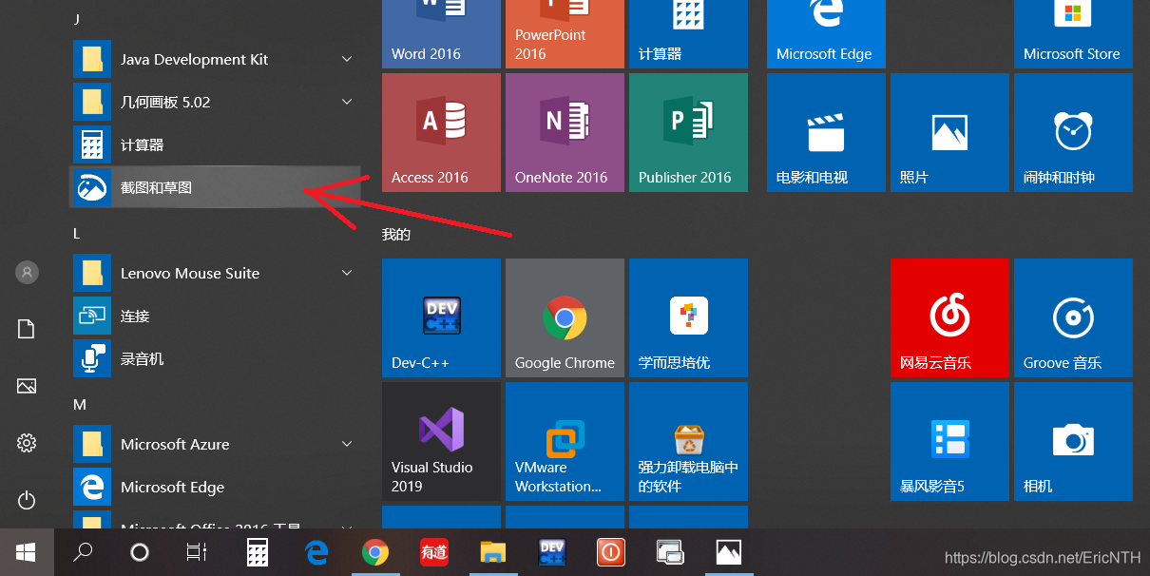This screenshot has width=1150, height=576.
Task: Open the 强力卸载电脑中的软件 tile
Action: pos(688,441)
